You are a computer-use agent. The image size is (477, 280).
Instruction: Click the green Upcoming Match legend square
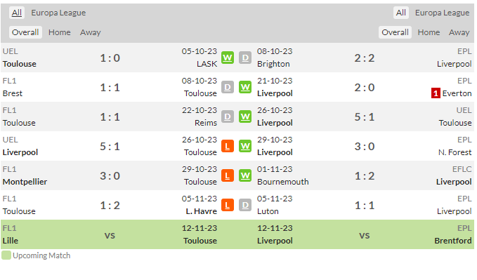point(6,255)
